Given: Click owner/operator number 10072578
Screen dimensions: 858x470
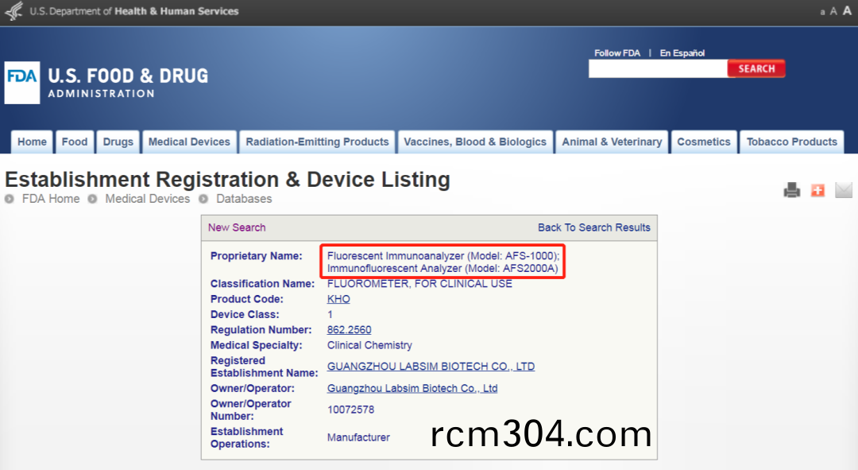Looking at the screenshot, I should 351,410.
